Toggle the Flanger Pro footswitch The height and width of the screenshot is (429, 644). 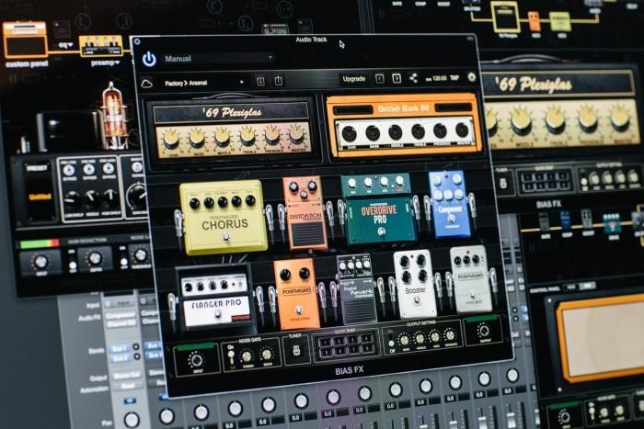[x=217, y=314]
